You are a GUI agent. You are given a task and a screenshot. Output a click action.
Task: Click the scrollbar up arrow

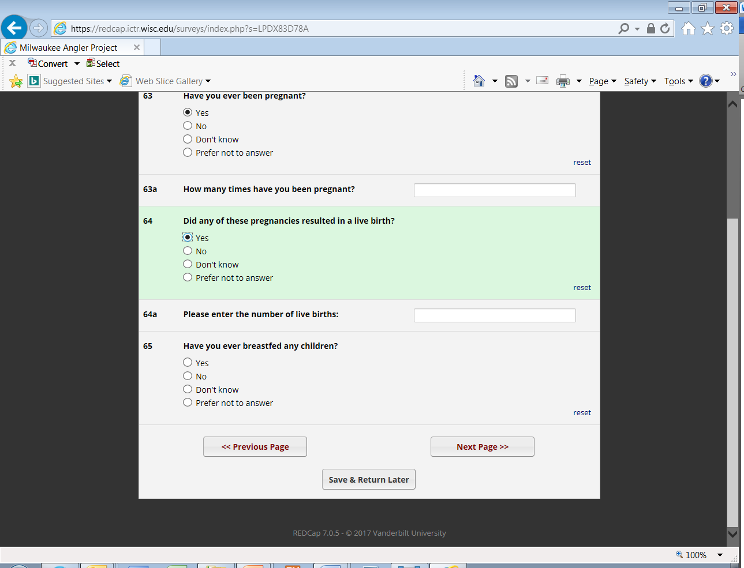pos(732,104)
